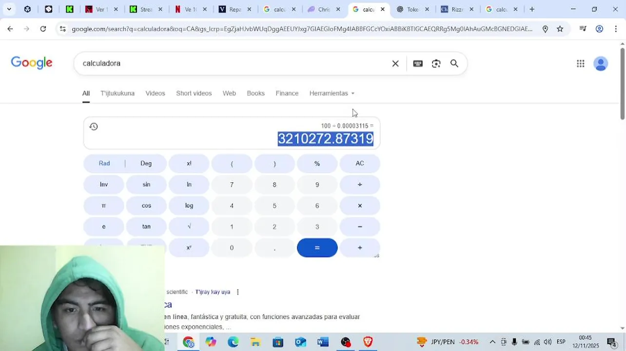626x351 pixels.
Task: Click the T'ijray kay uya link
Action: 213,292
